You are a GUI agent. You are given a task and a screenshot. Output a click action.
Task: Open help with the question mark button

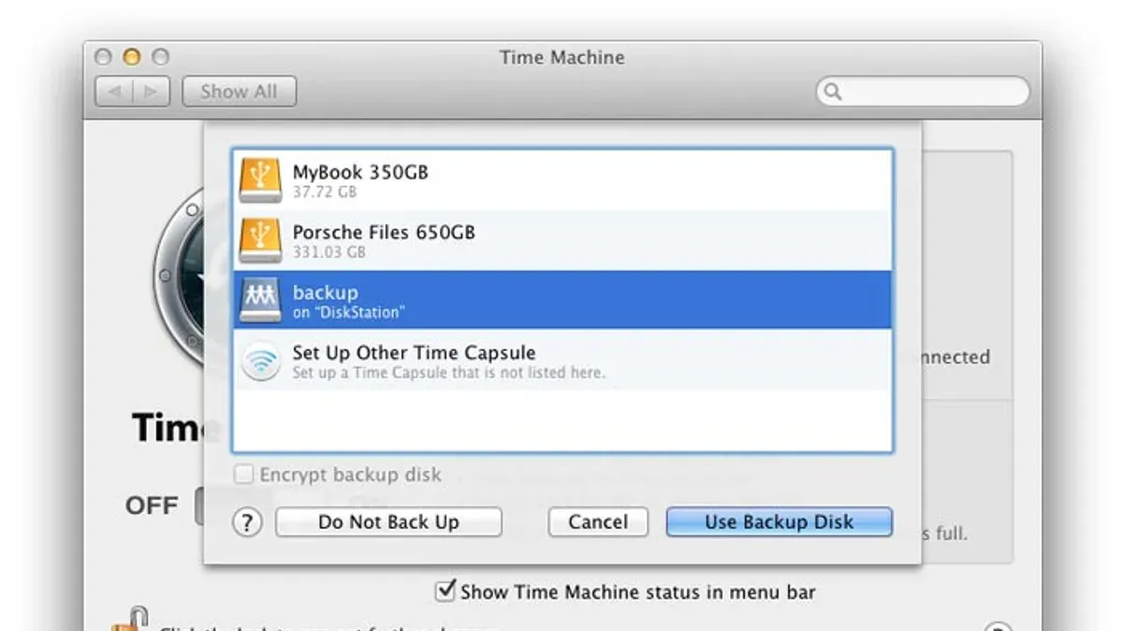coord(247,522)
